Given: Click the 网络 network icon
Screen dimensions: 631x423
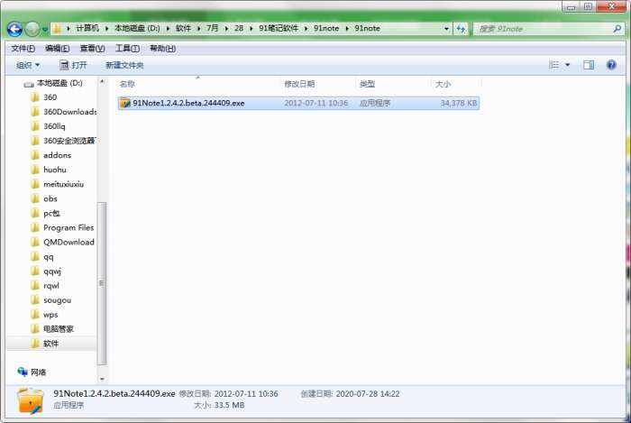Looking at the screenshot, I should 23,372.
